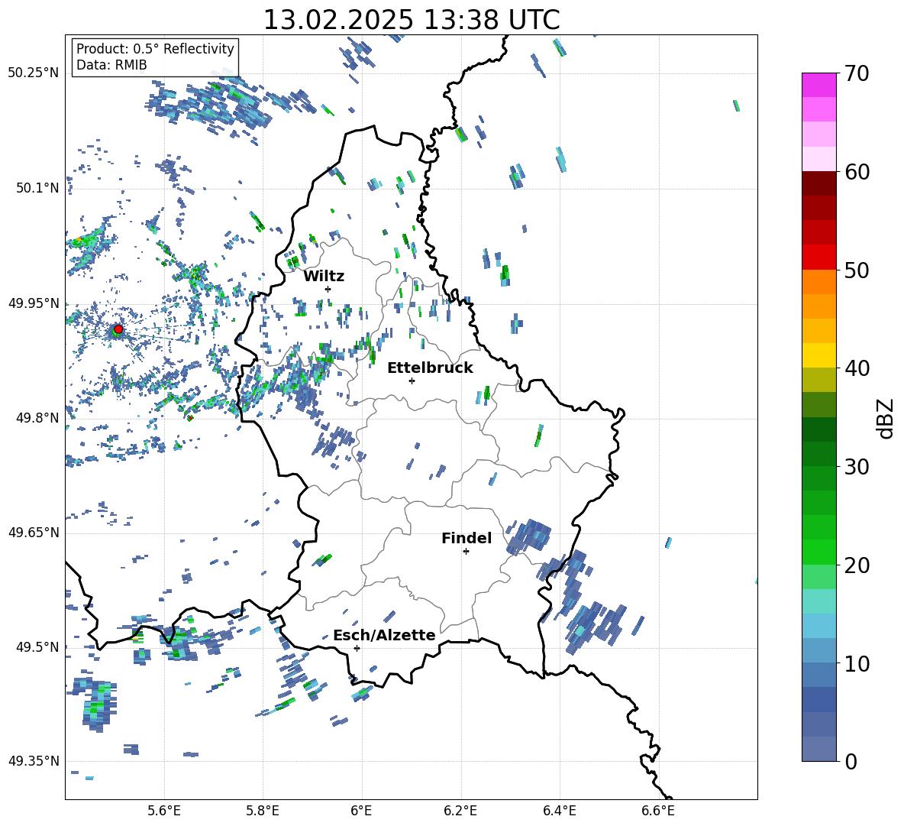The height and width of the screenshot is (826, 904).
Task: Click the Findel station cross marker
Action: point(466,552)
